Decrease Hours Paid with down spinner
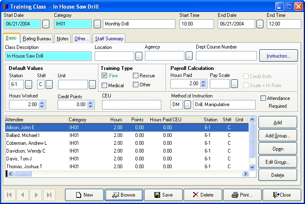This screenshot has height=204, width=305. (x=203, y=86)
